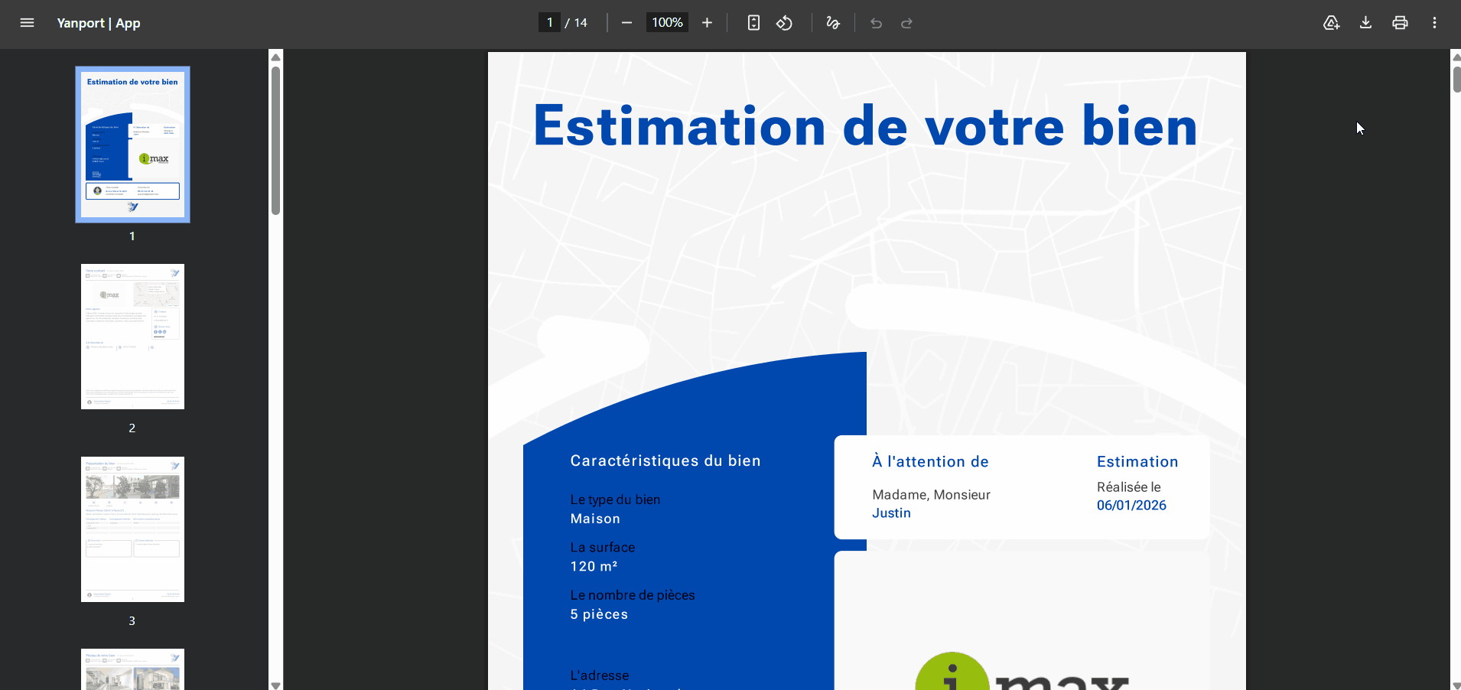Redo the annotation action
The height and width of the screenshot is (690, 1461).
coord(906,23)
